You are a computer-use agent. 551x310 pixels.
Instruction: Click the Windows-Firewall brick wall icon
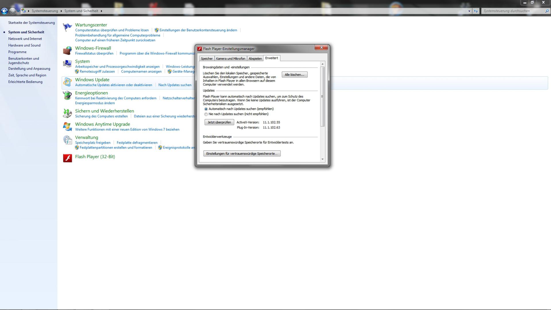click(x=67, y=51)
